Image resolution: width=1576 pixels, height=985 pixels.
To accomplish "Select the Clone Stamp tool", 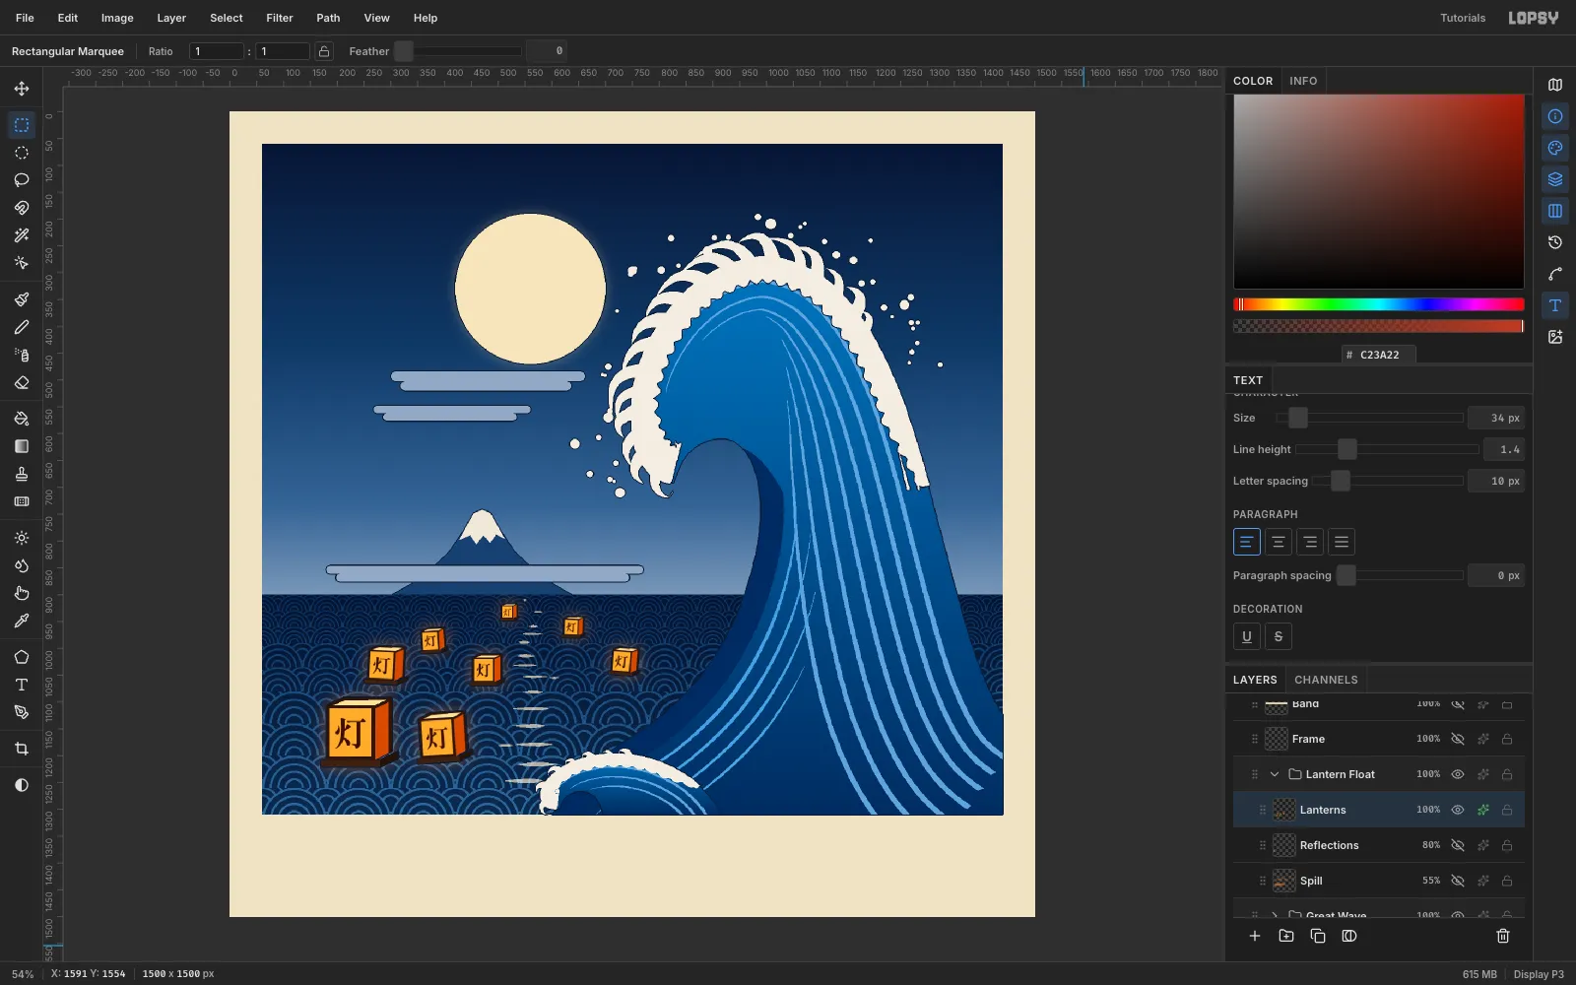I will 22,474.
